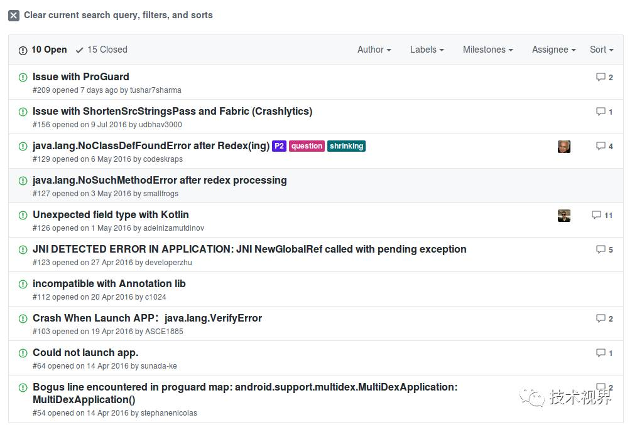Switch to the 15 Closed issues
The image size is (632, 425).
pos(101,50)
